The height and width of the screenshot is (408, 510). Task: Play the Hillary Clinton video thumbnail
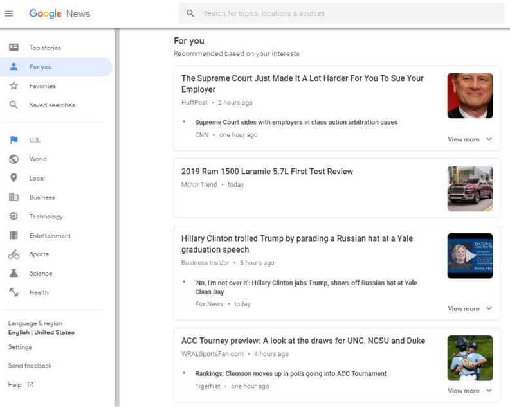point(470,256)
